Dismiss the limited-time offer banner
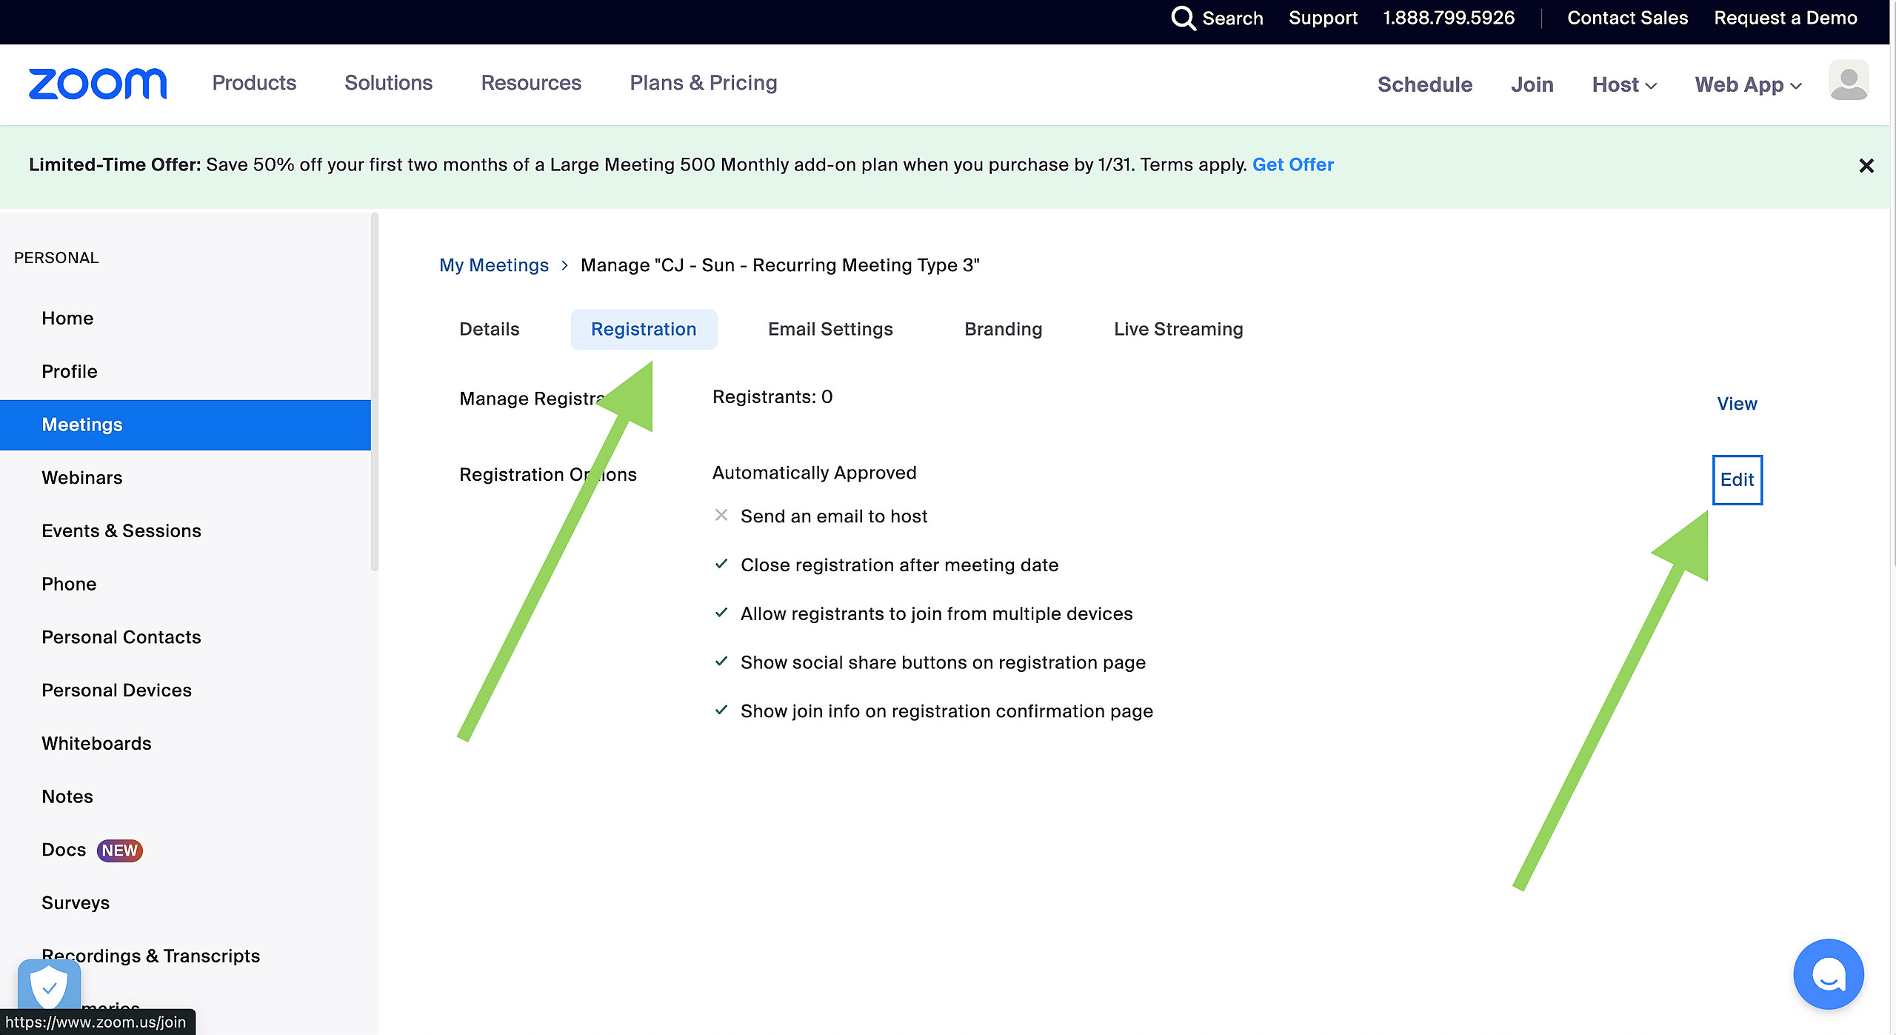Image resolution: width=1896 pixels, height=1035 pixels. tap(1866, 165)
